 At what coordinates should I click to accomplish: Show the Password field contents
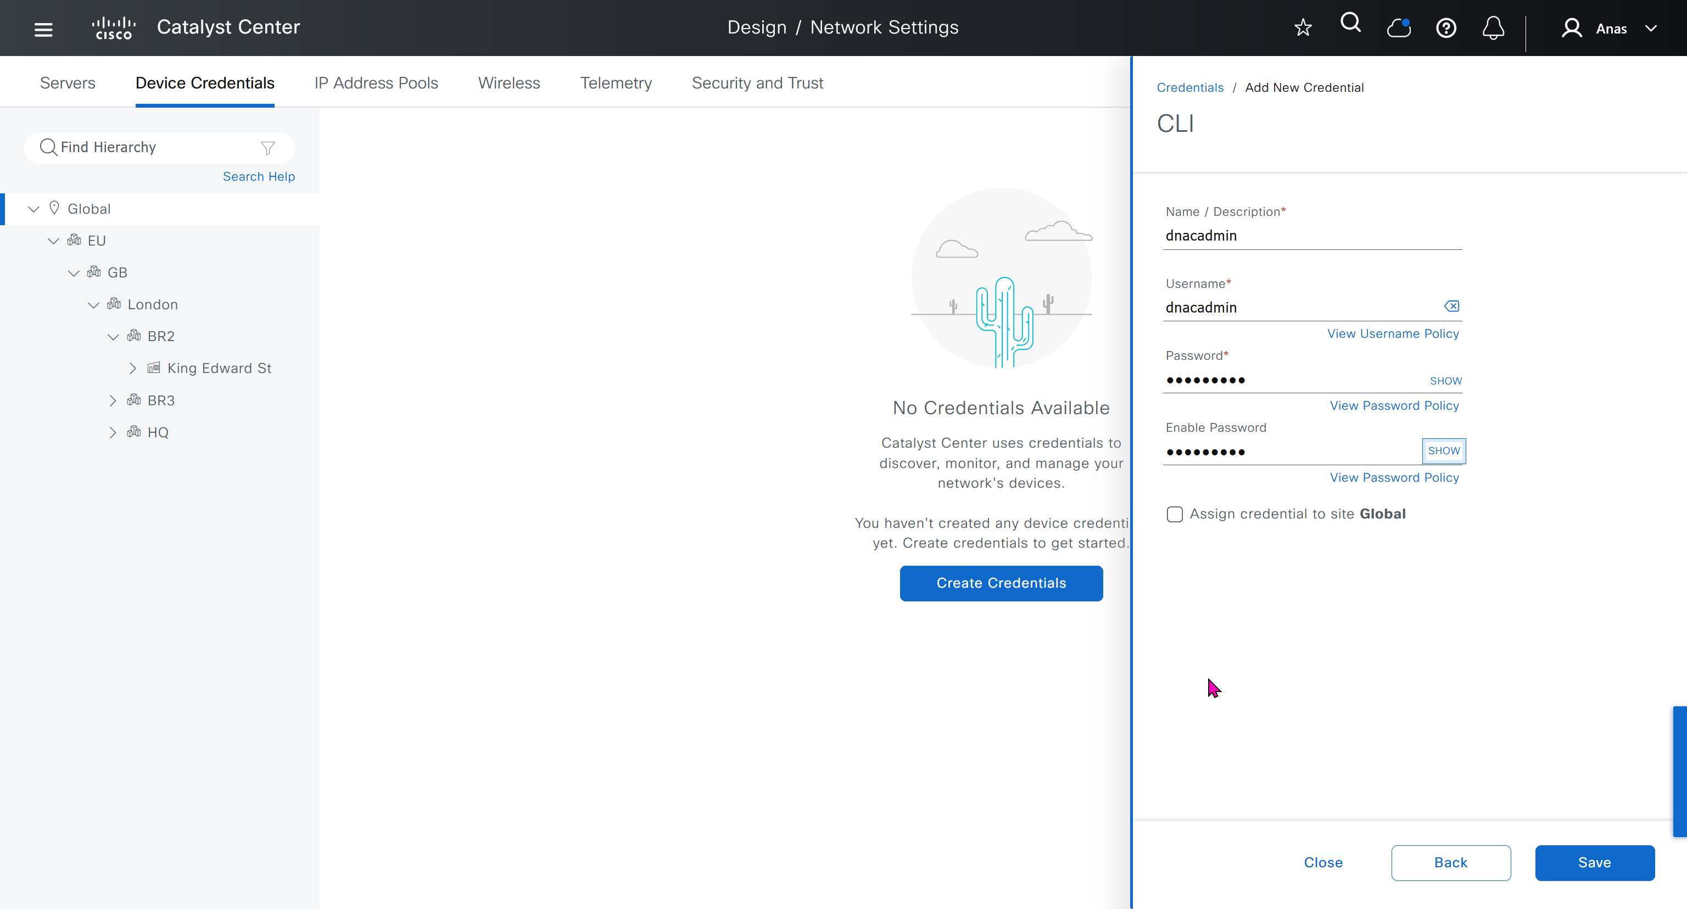(x=1445, y=381)
